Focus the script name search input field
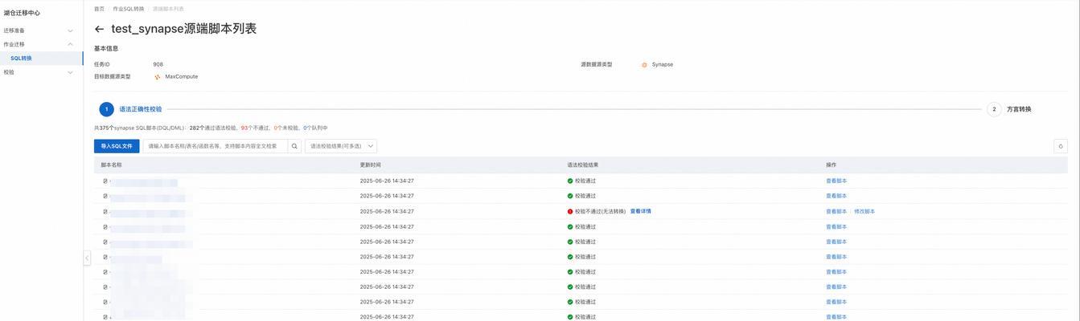The image size is (1080, 321). coord(215,146)
